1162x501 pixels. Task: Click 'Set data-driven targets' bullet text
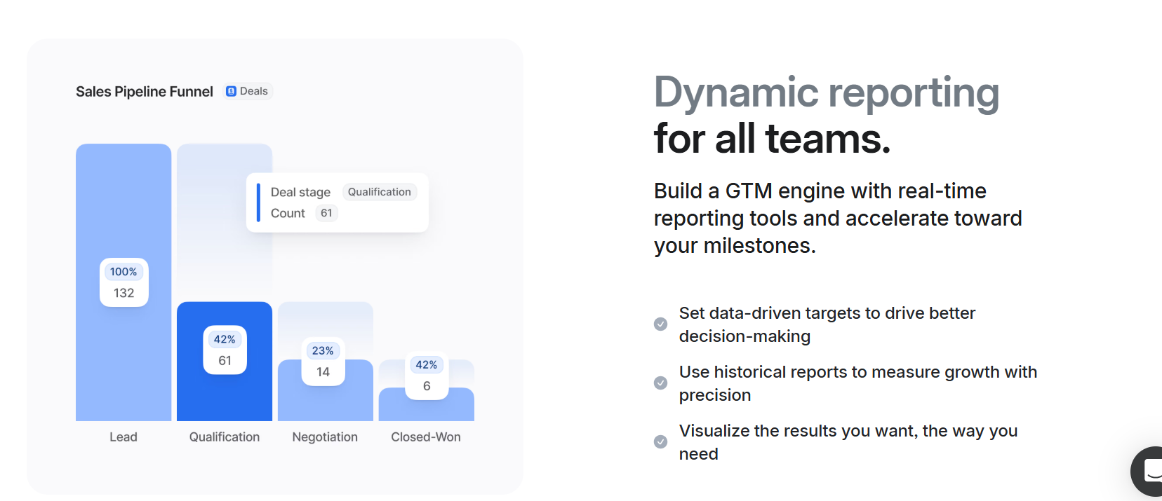point(827,324)
